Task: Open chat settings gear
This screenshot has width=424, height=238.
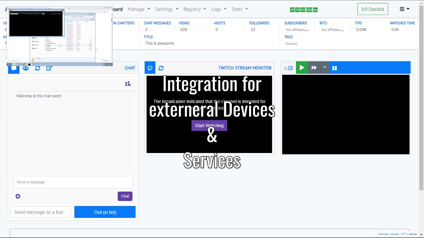Action: point(18,196)
